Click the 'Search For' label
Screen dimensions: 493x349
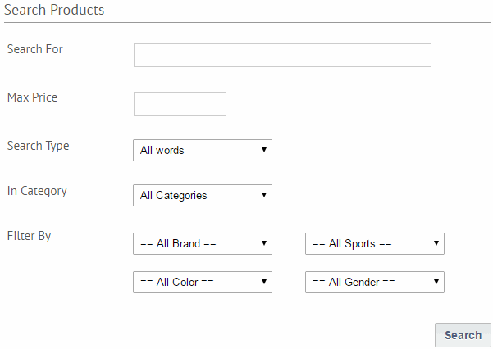35,49
